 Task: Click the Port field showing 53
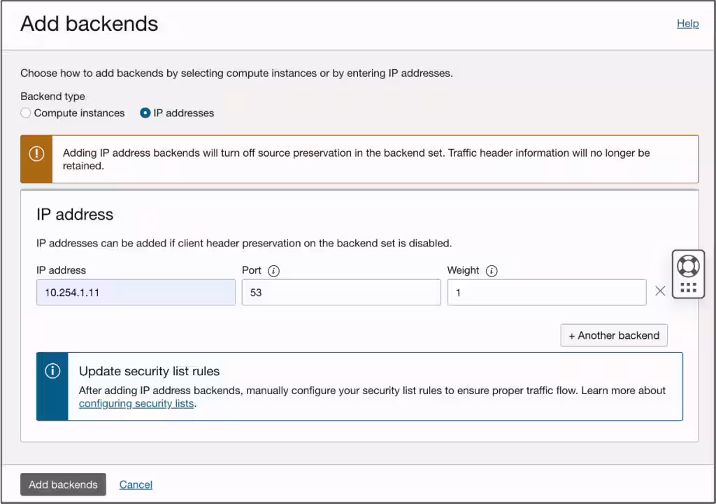(x=341, y=292)
